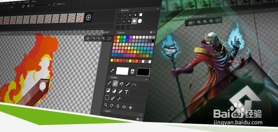The height and width of the screenshot is (132, 278).
Task: Open grid options dropdown arrow in flame canvas
Action: point(90,38)
